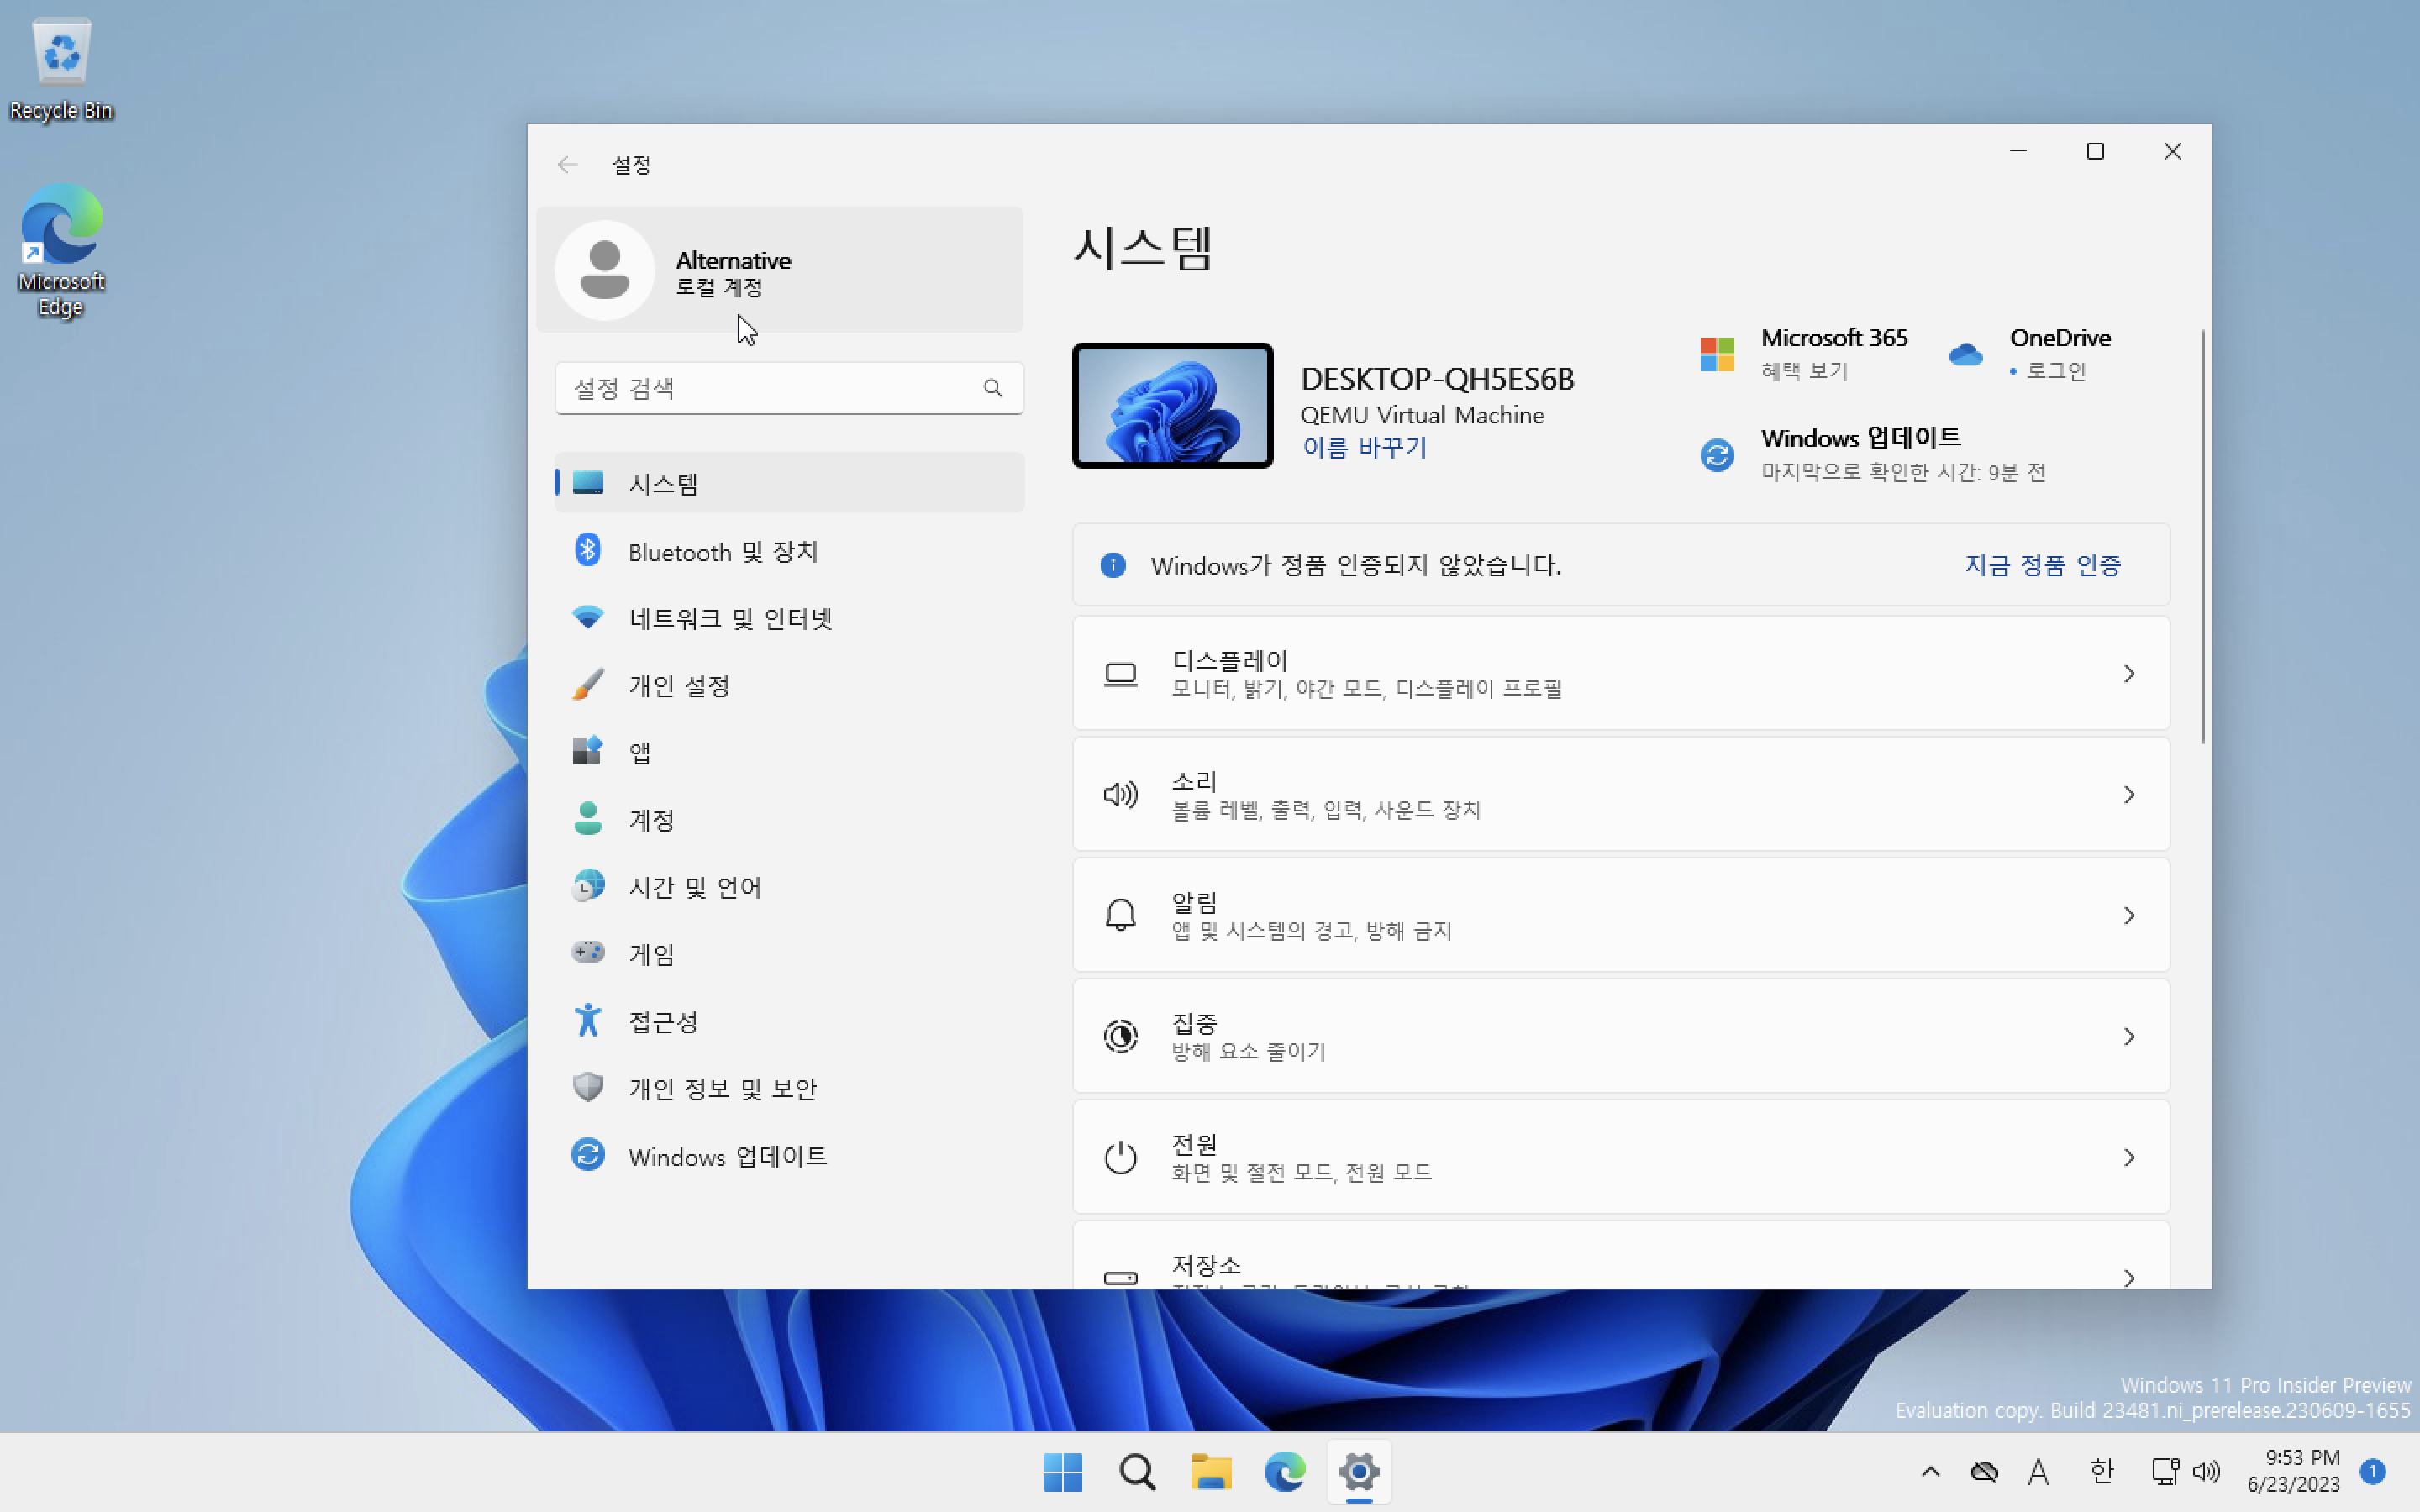Screen dimensions: 2420x1512
Task: Click the settings page vertical scrollbar
Action: pyautogui.click(x=2202, y=536)
